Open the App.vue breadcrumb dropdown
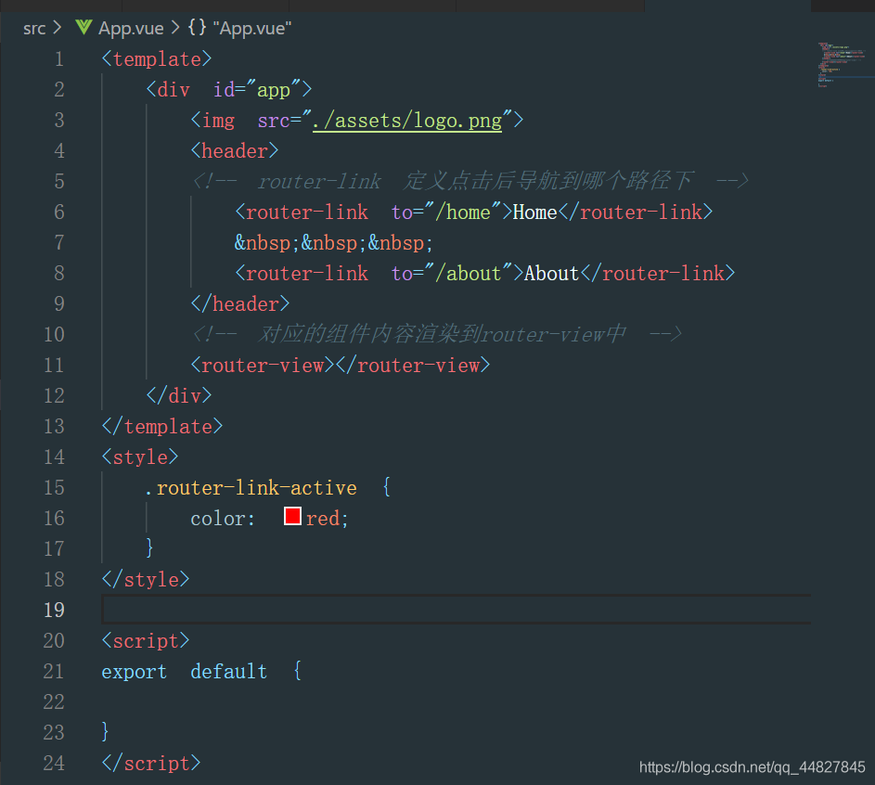The image size is (875, 785). point(131,28)
